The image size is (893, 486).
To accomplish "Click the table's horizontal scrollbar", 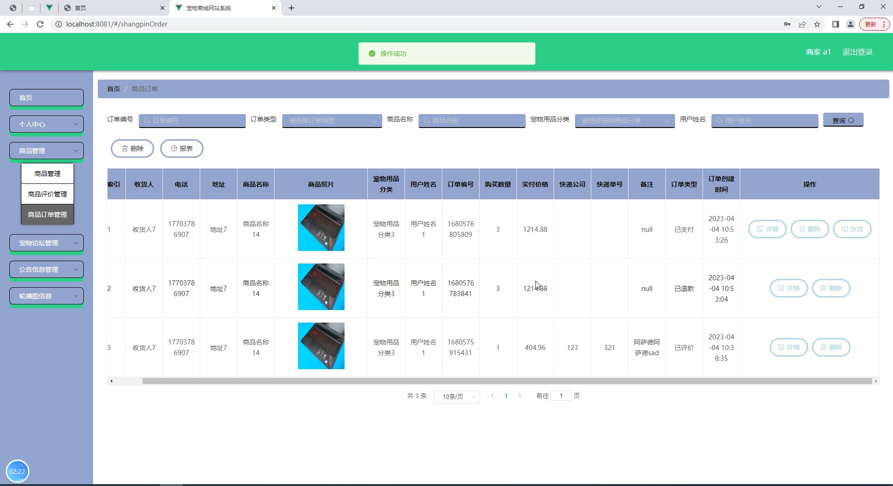I will [x=507, y=381].
